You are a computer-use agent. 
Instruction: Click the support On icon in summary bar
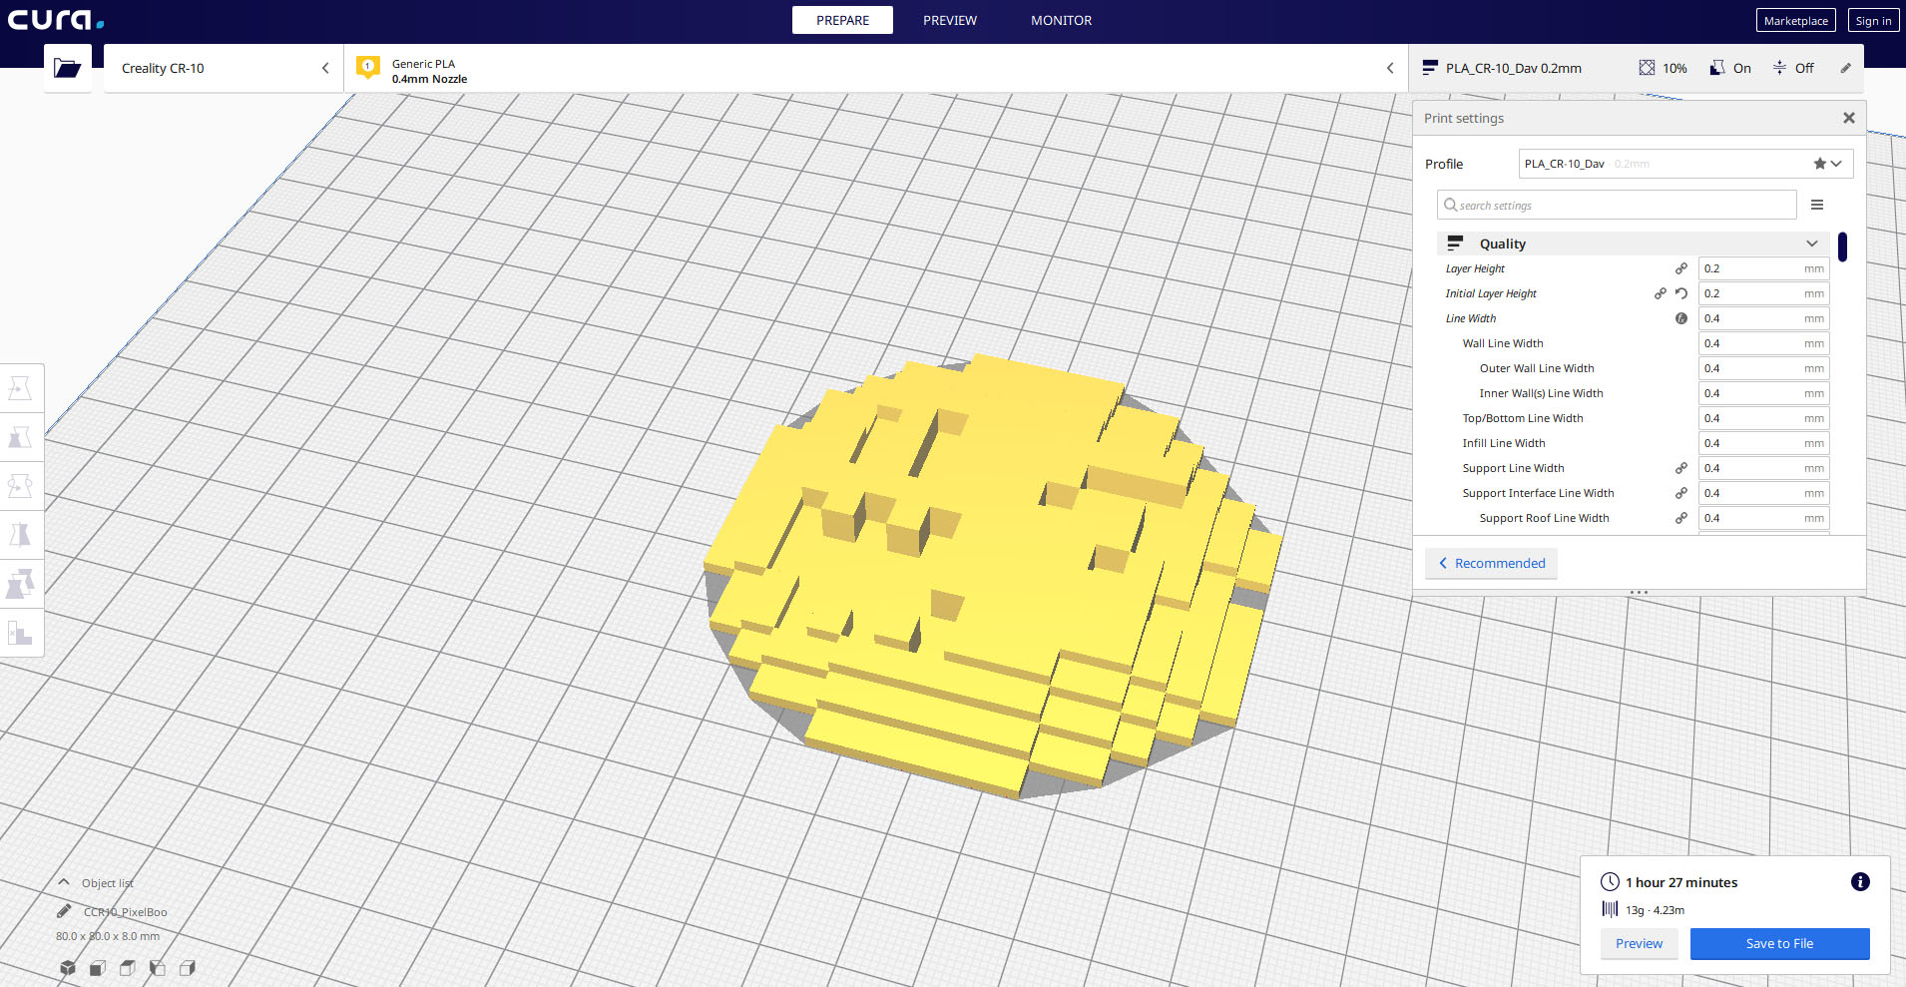pos(1717,68)
